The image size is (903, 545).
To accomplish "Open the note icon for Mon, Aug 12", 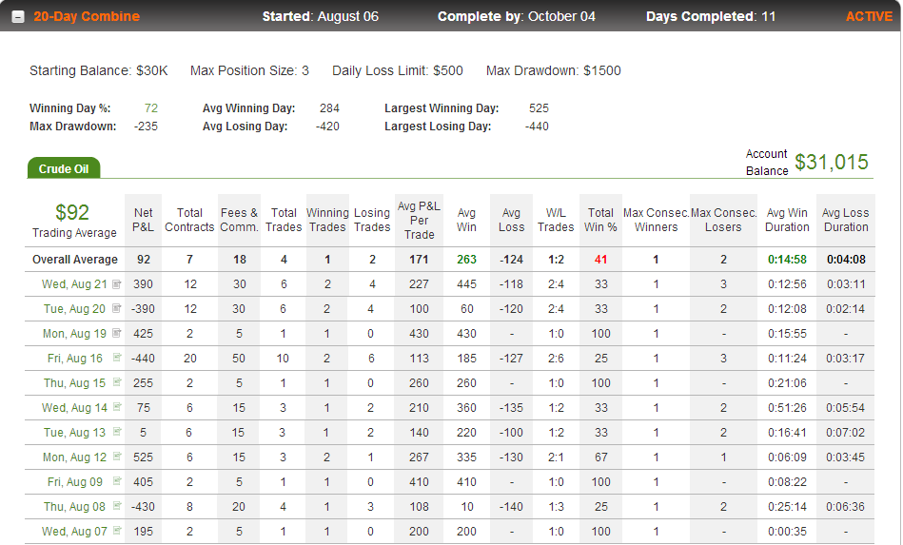I will 117,457.
